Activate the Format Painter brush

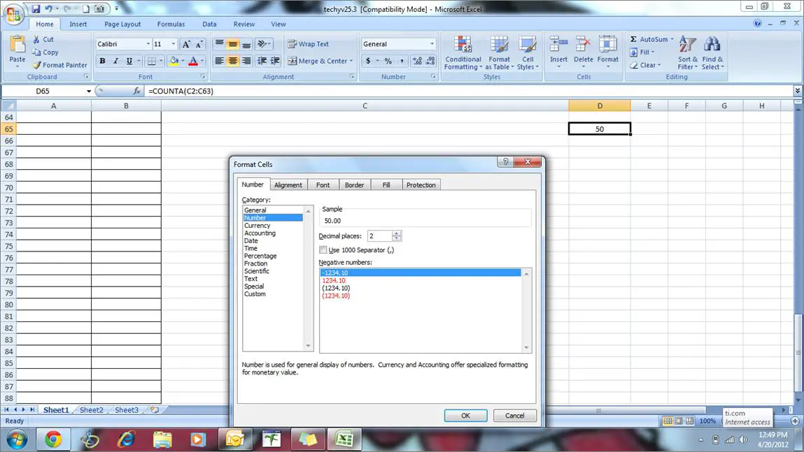(37, 65)
